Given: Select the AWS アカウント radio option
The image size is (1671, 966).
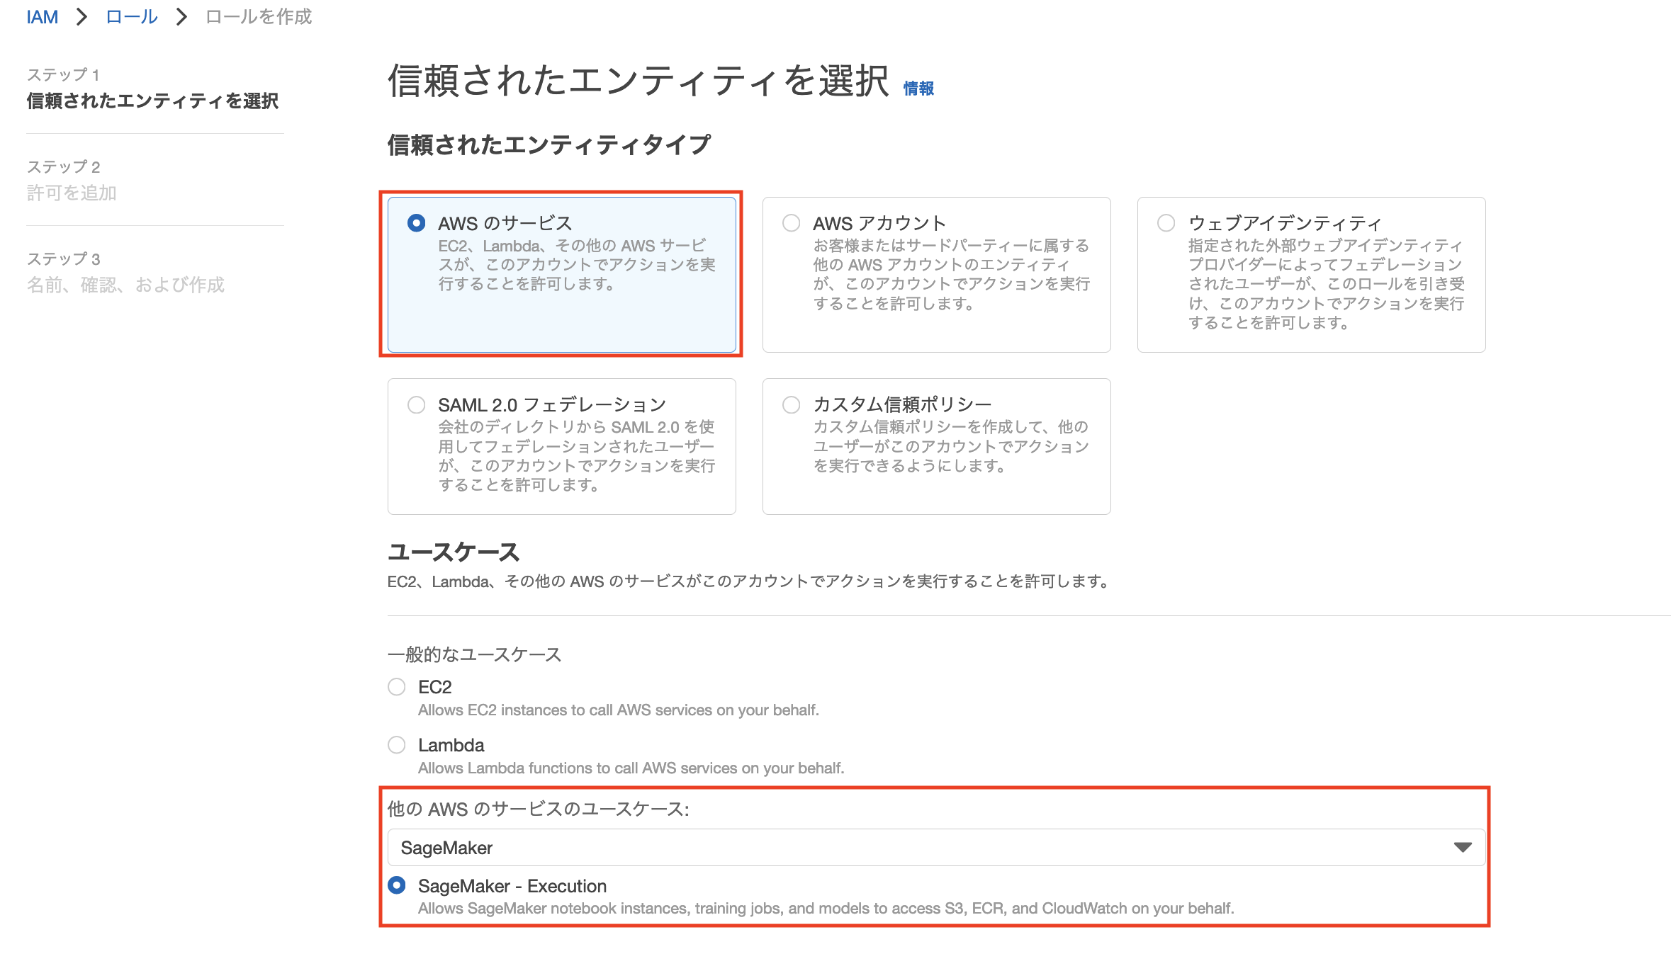Looking at the screenshot, I should [x=792, y=223].
